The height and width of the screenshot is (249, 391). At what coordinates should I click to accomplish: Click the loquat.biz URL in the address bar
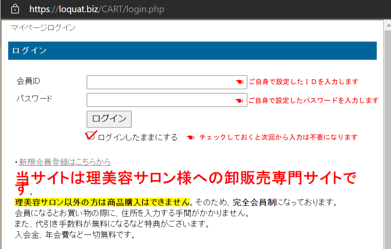97,9
